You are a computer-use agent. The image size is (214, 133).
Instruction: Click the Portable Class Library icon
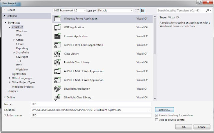pyautogui.click(x=58, y=62)
